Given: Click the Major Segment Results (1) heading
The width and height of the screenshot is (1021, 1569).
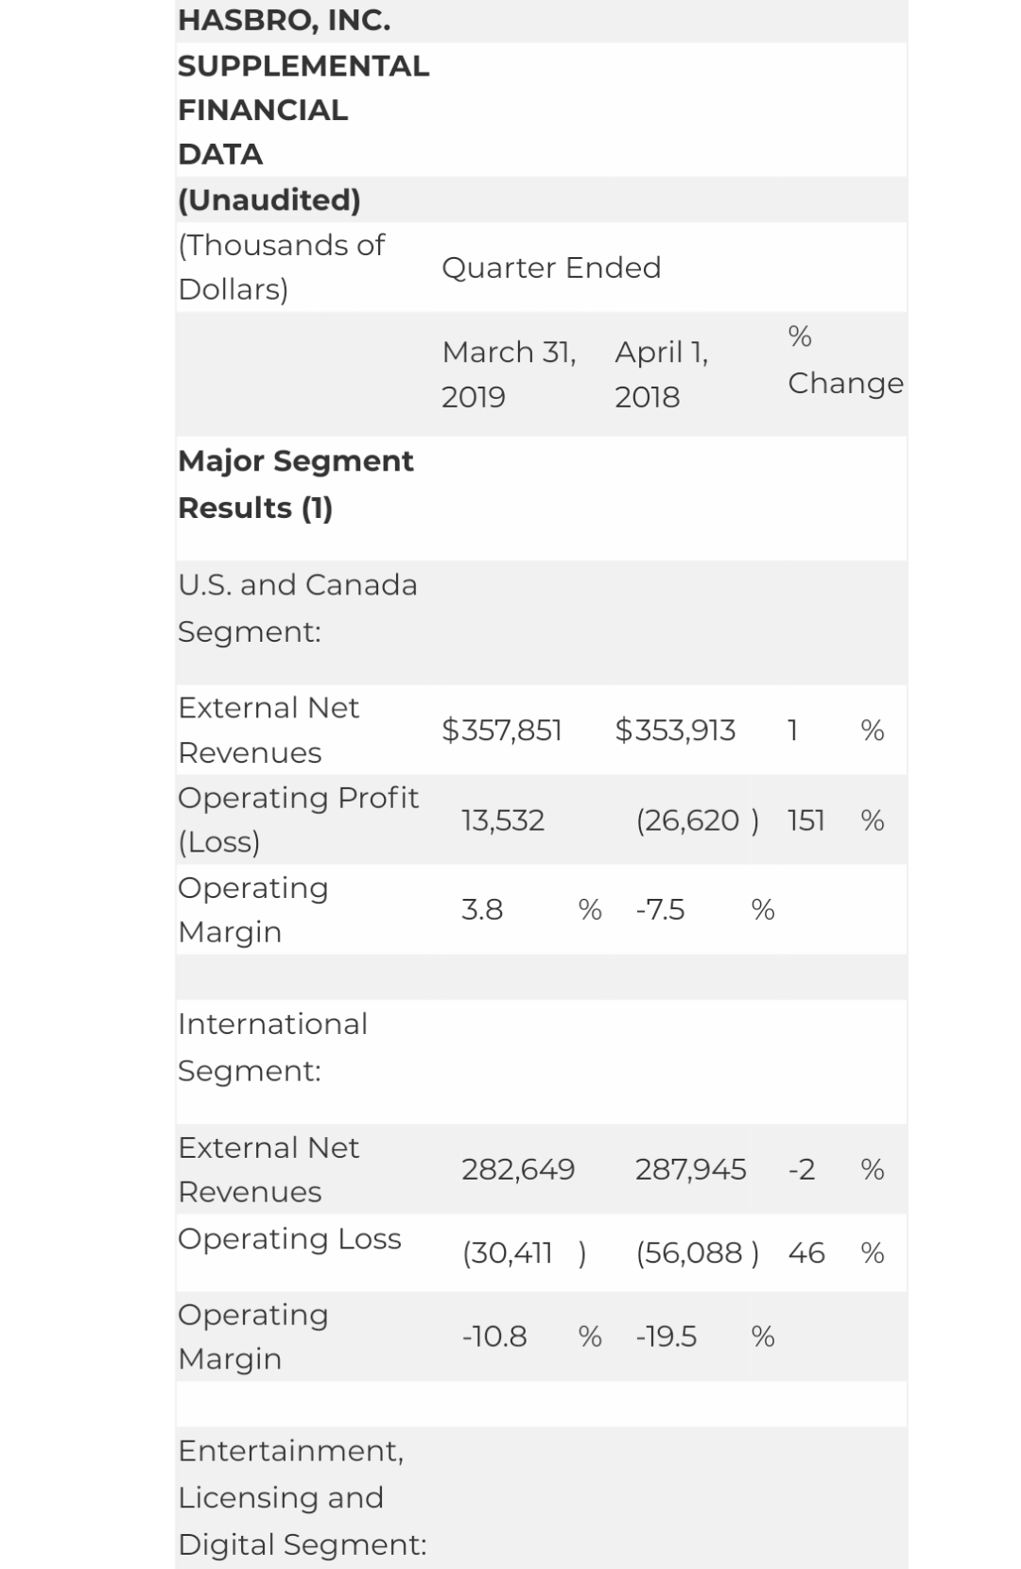Looking at the screenshot, I should point(296,484).
